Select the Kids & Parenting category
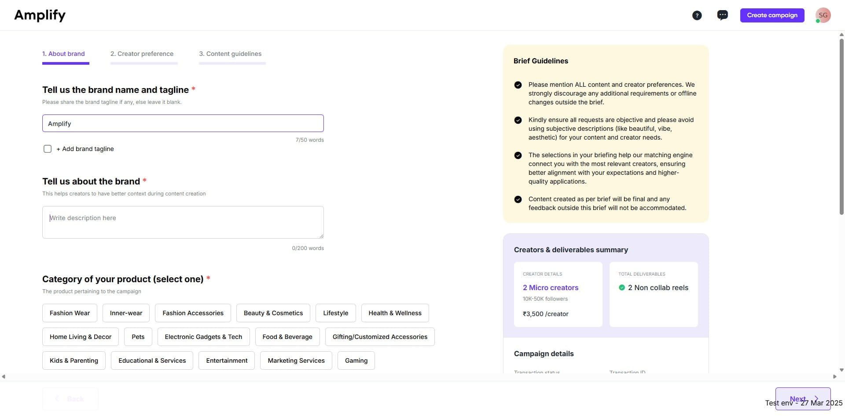845x416 pixels. pos(73,360)
